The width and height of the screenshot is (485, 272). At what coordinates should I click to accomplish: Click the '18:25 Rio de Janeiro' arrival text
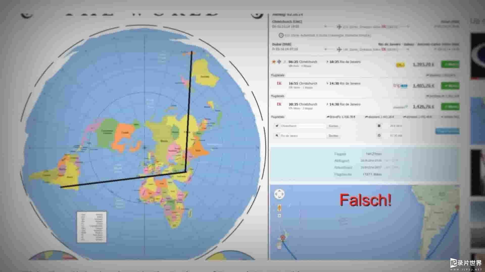coord(345,62)
